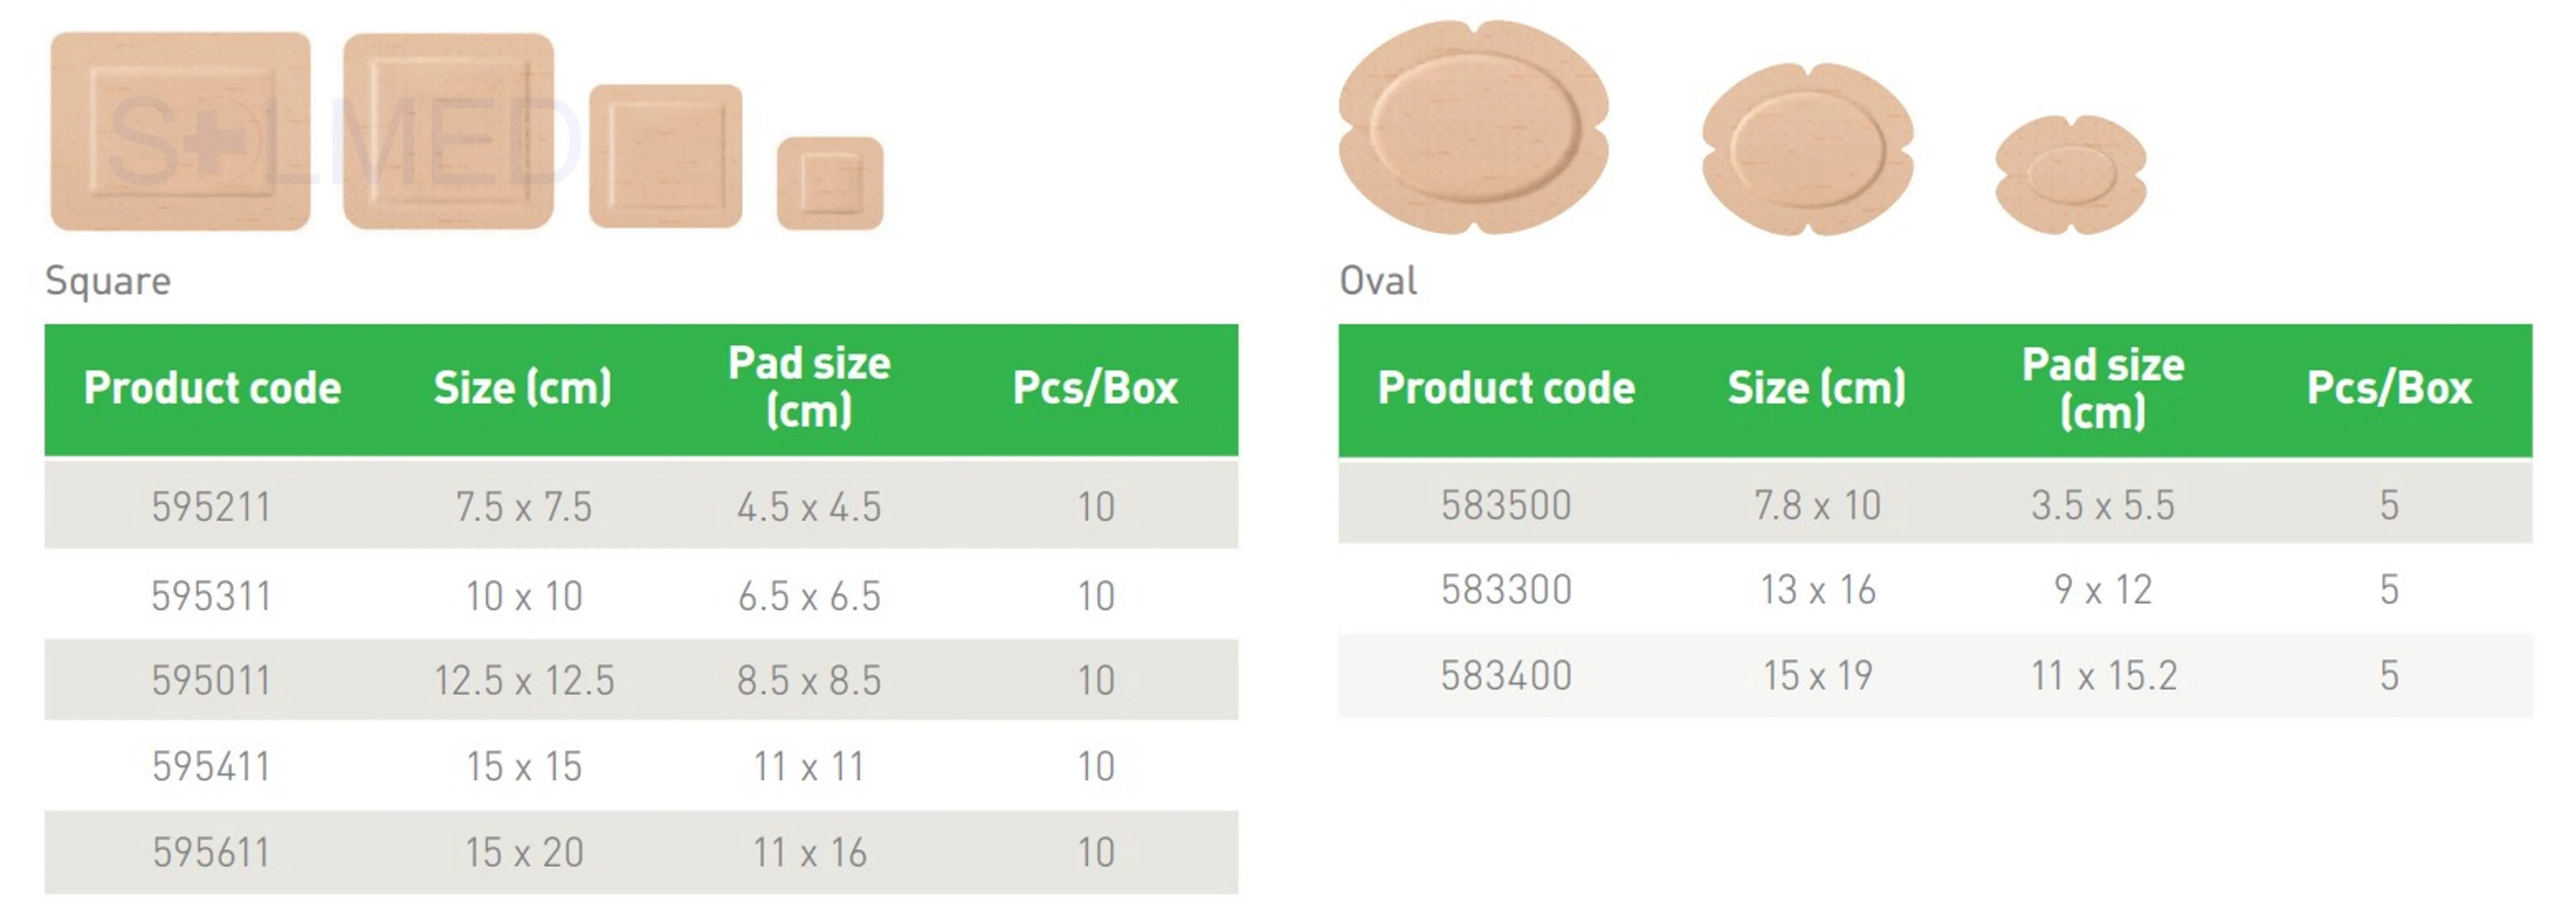
Task: Select oval product code 583400
Action: pyautogui.click(x=1506, y=676)
